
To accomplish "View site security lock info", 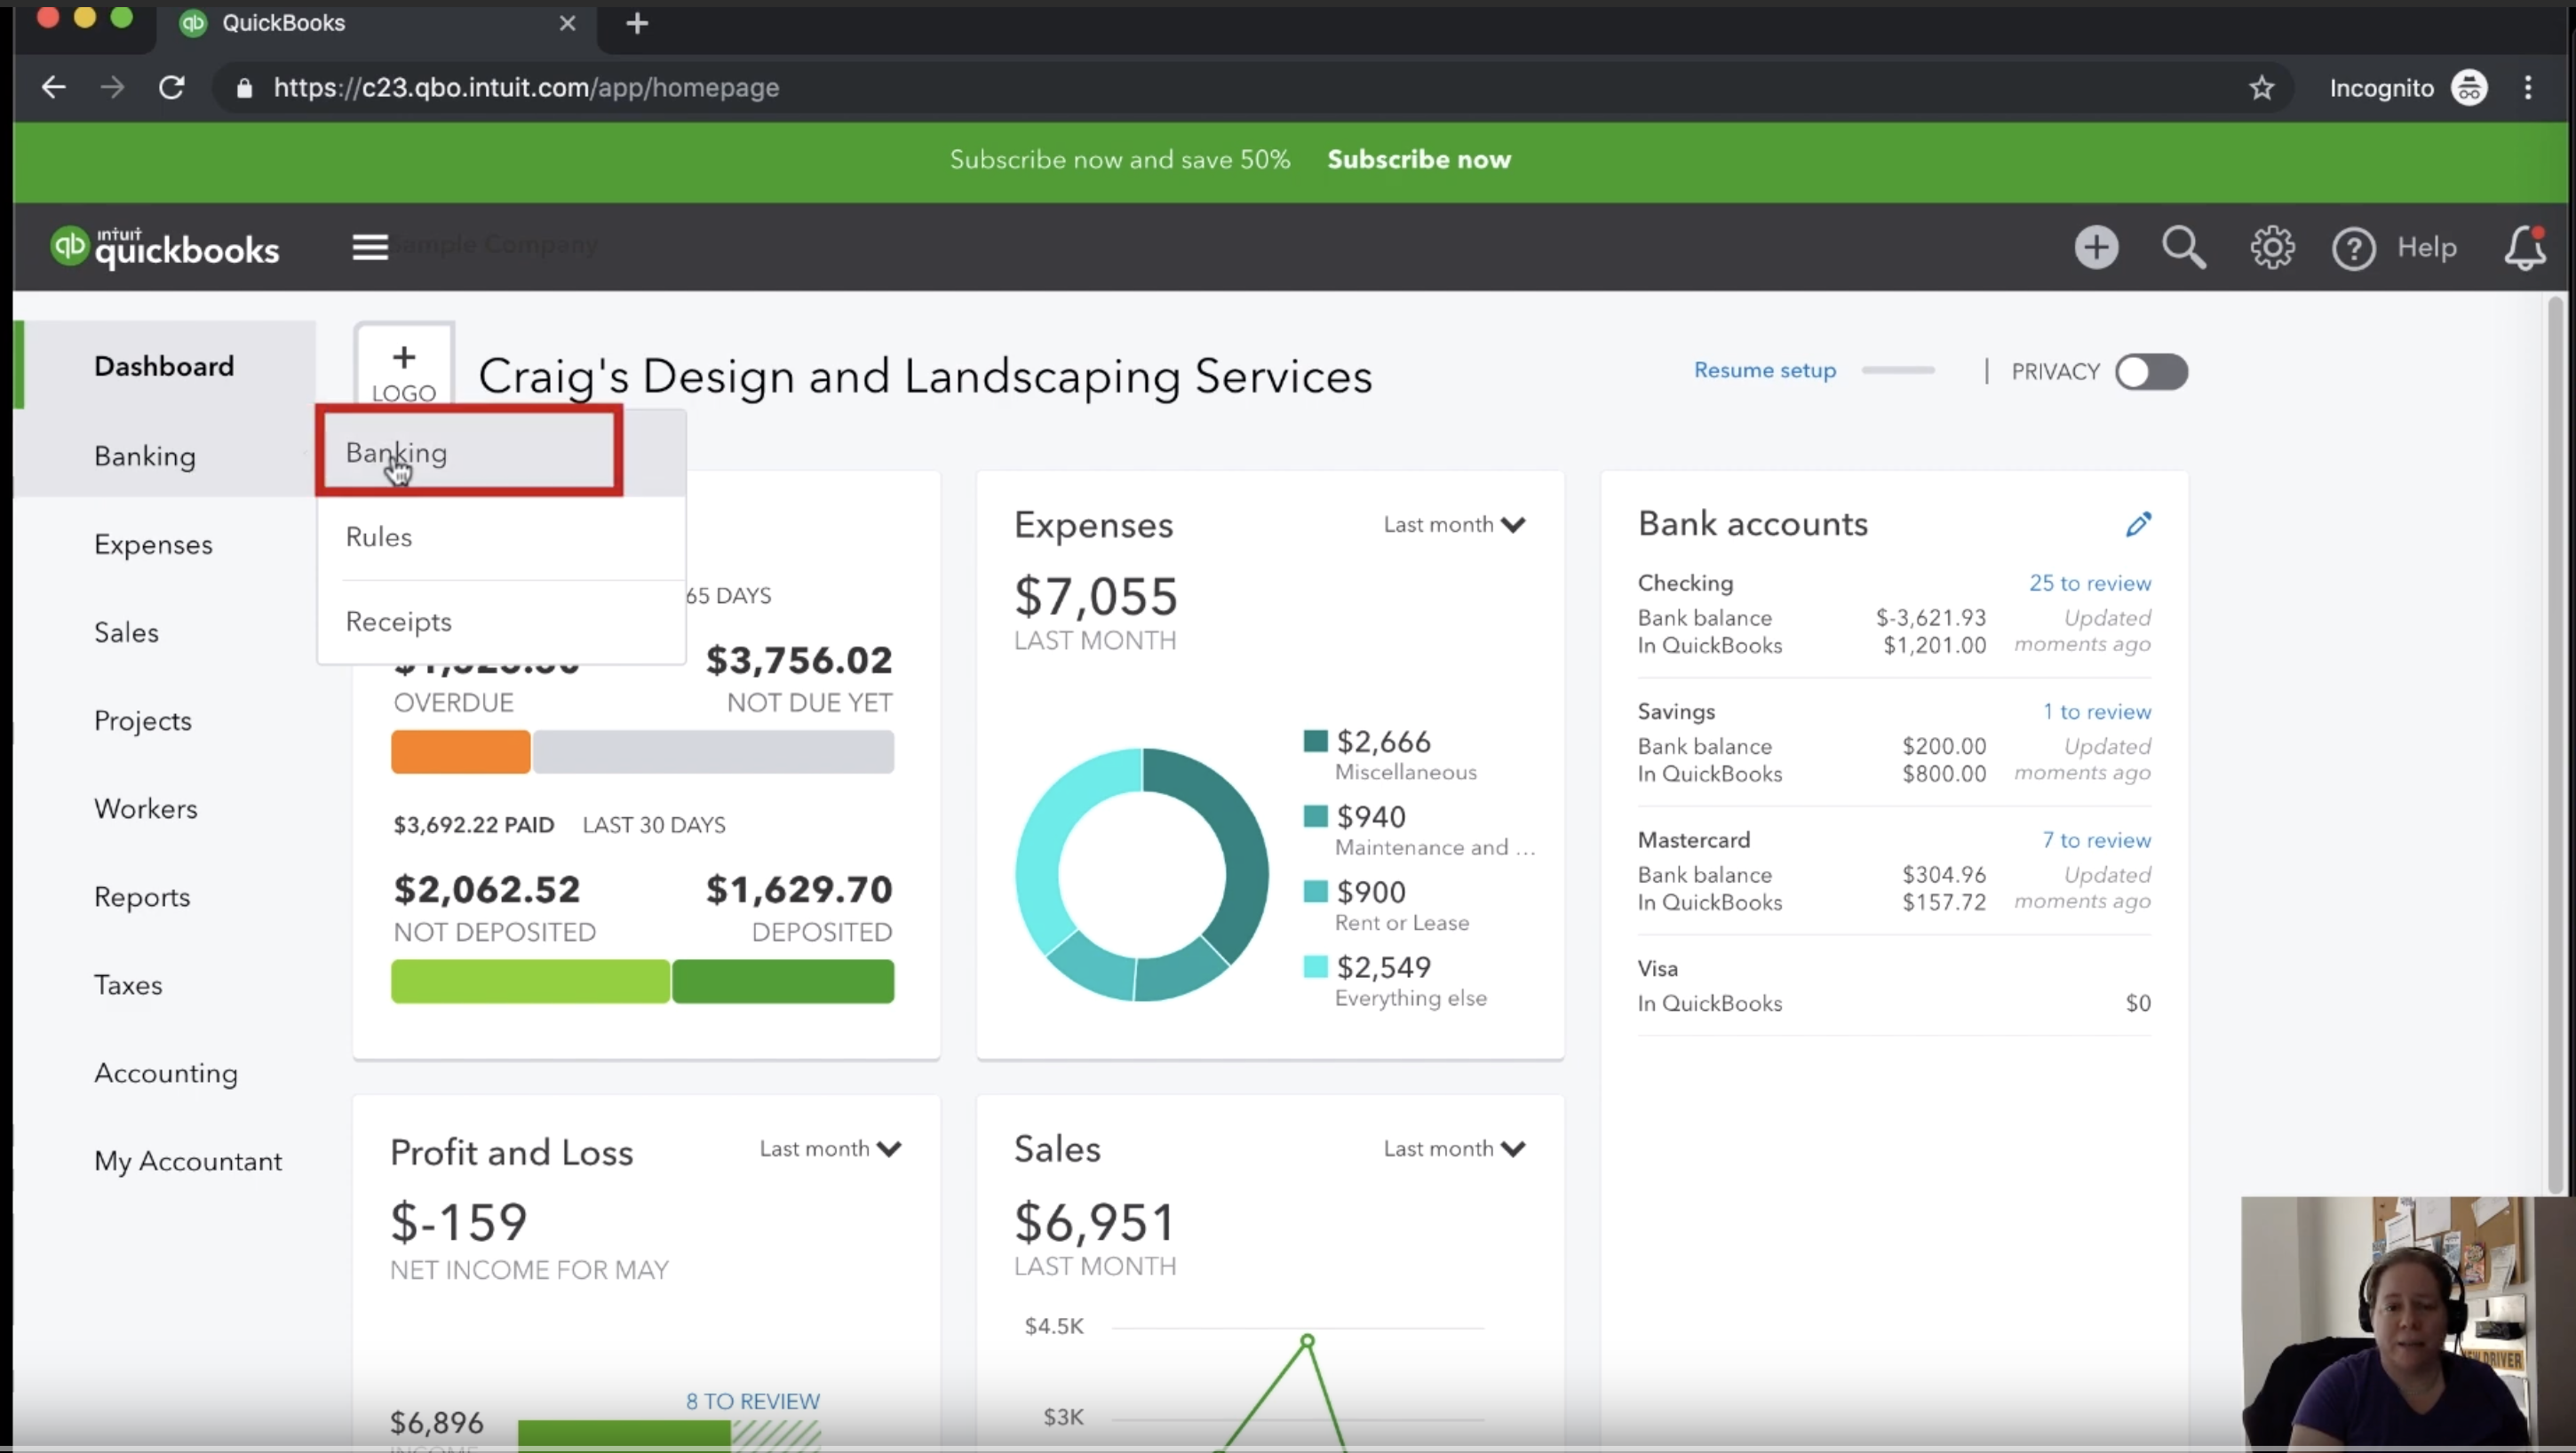I will 244,88.
